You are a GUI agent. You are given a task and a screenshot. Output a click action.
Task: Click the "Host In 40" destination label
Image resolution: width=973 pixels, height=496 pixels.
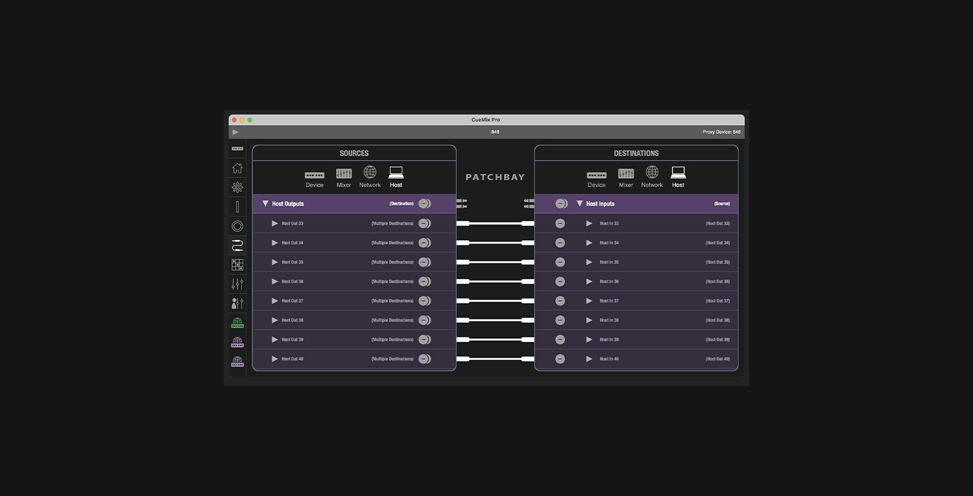609,359
